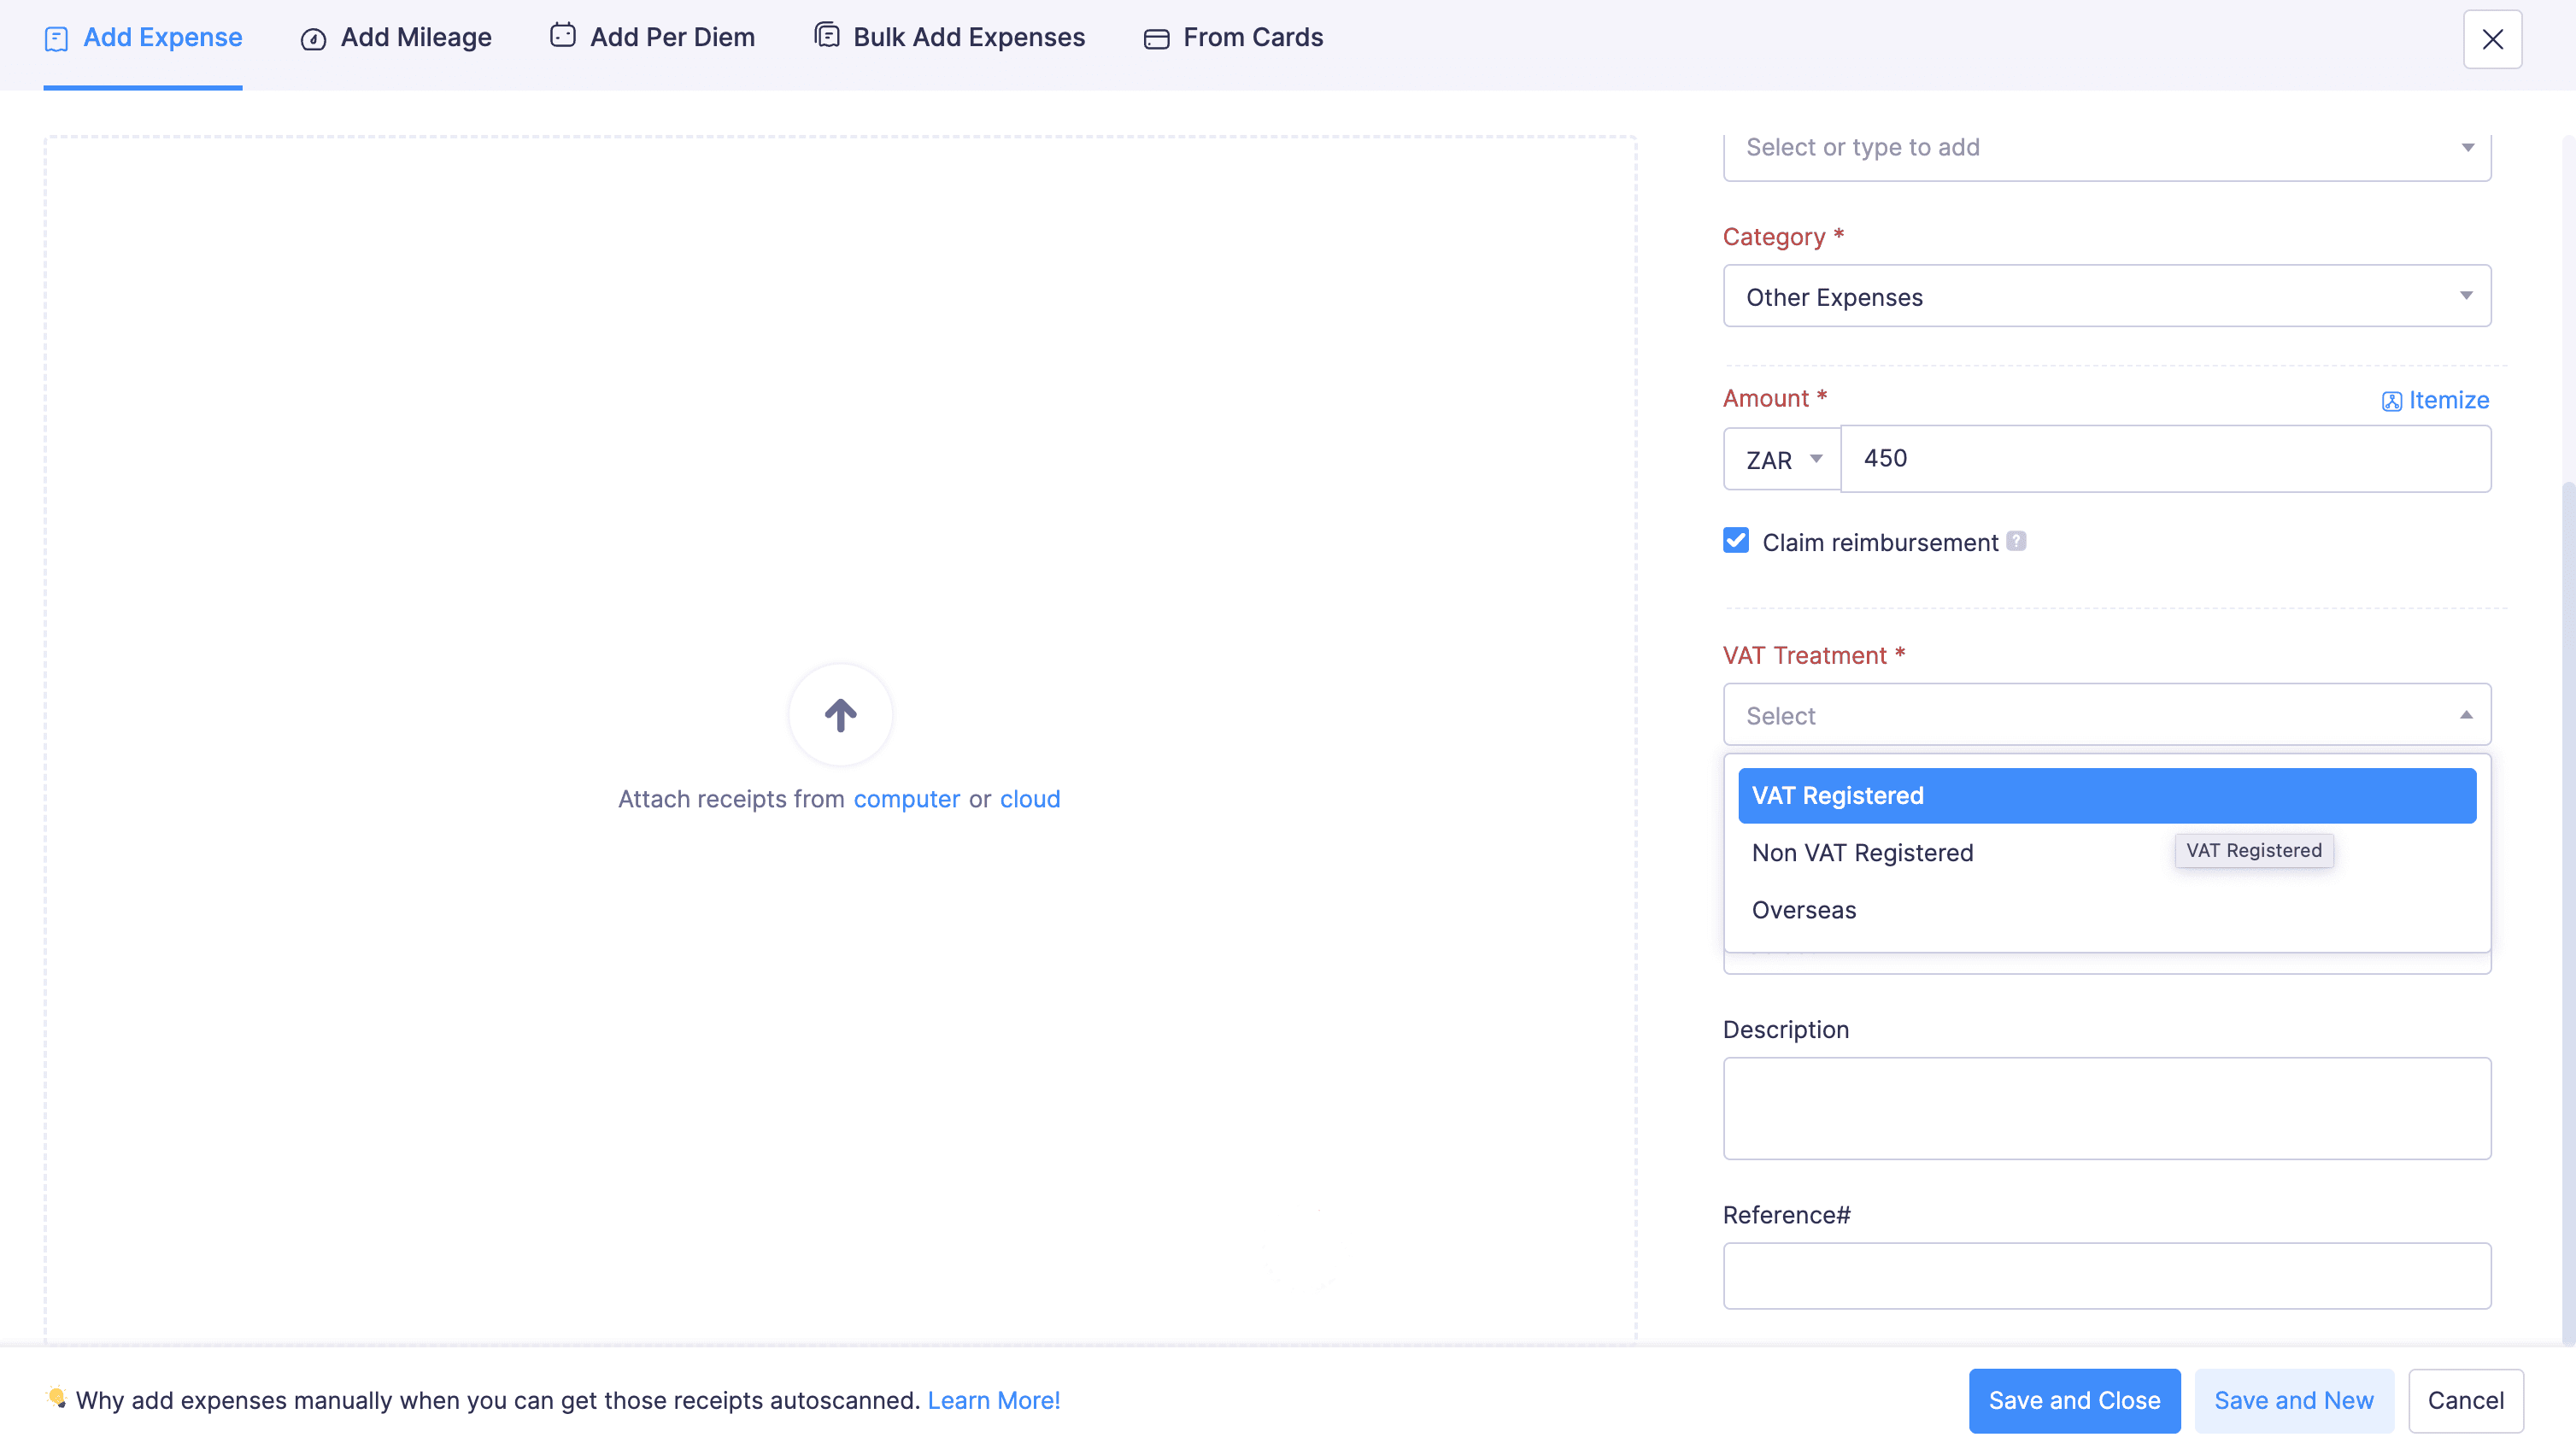Image resolution: width=2576 pixels, height=1455 pixels.
Task: Click the Claim reimbursement help icon
Action: point(2016,541)
